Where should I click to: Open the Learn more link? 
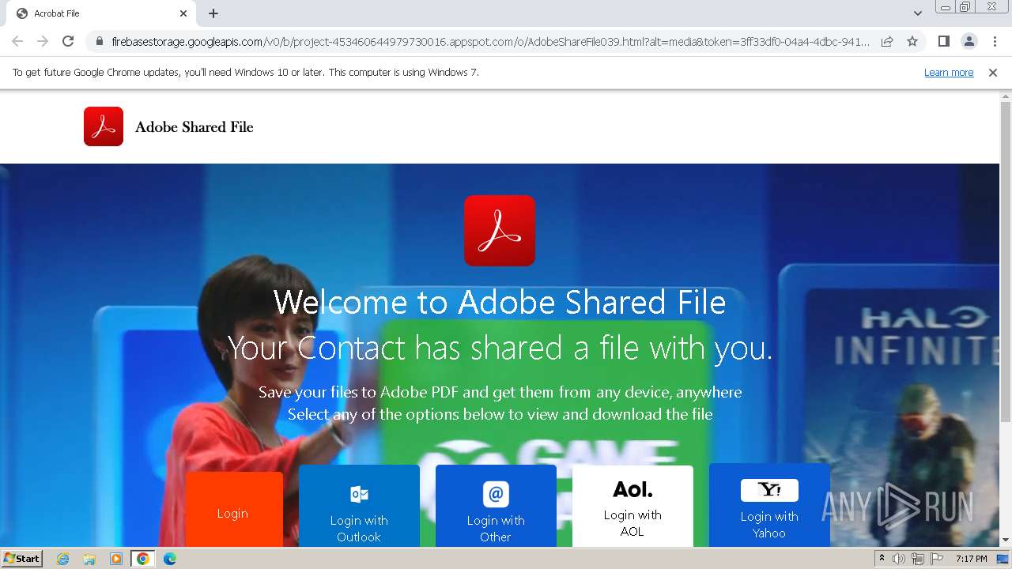(x=949, y=72)
